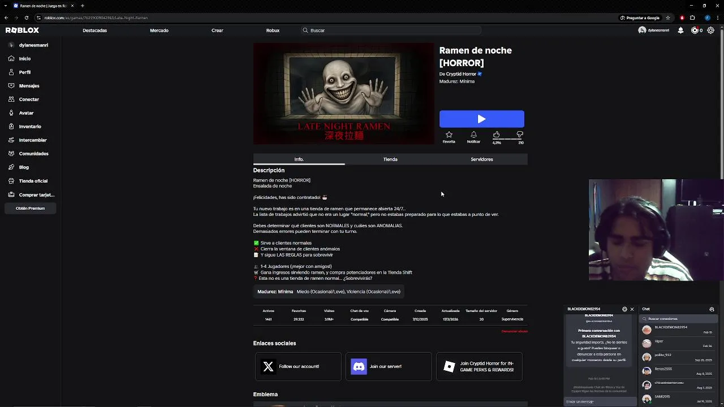Go to Conectar in the sidebar
The width and height of the screenshot is (724, 407).
(28, 99)
